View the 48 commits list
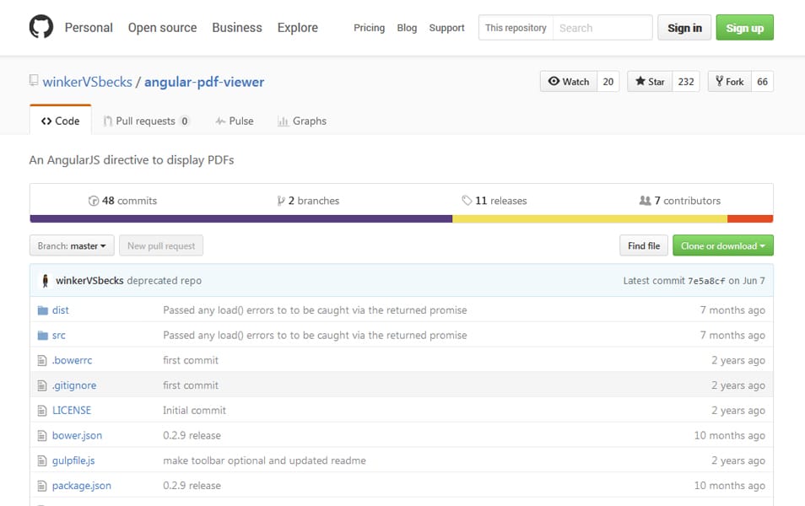805x506 pixels. (x=122, y=201)
